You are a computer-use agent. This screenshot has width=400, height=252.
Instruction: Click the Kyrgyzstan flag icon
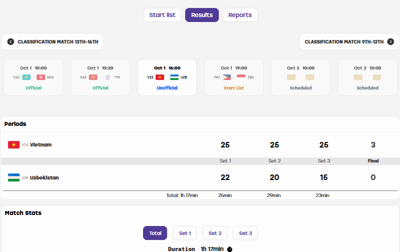(x=93, y=77)
